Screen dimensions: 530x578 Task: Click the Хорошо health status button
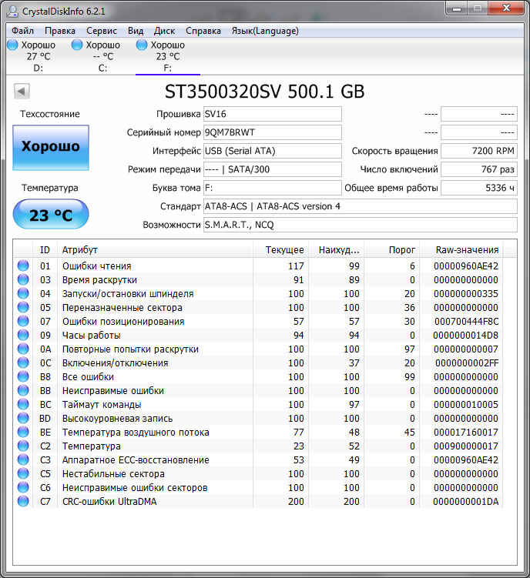(x=51, y=148)
